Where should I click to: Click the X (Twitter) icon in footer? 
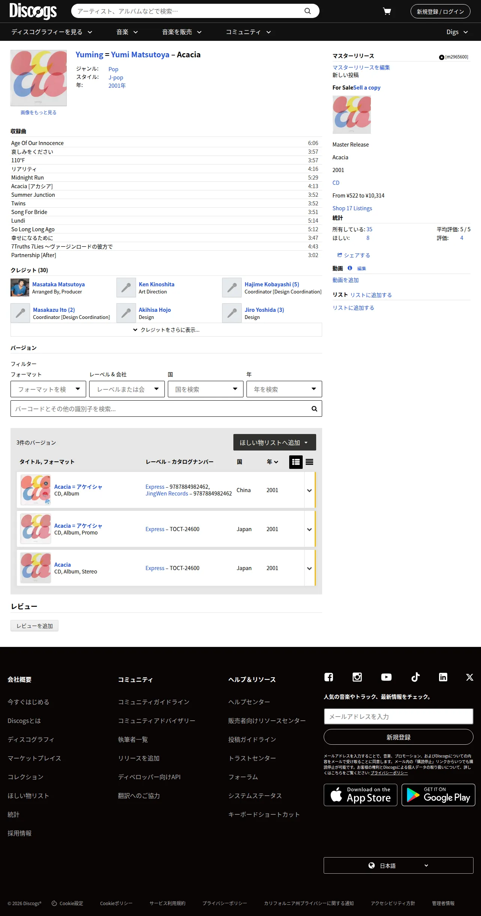click(x=469, y=677)
